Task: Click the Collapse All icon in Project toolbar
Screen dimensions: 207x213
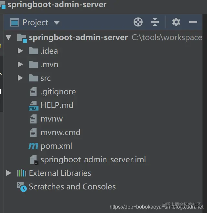Action: pos(155,22)
